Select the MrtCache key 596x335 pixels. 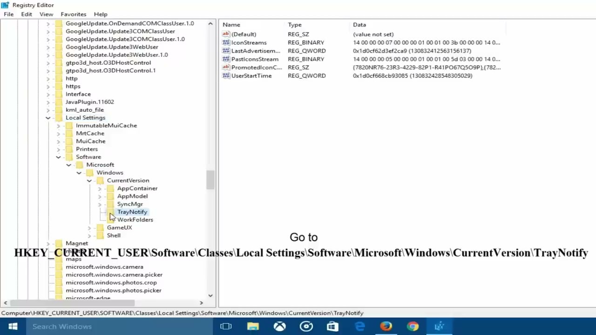coord(90,133)
